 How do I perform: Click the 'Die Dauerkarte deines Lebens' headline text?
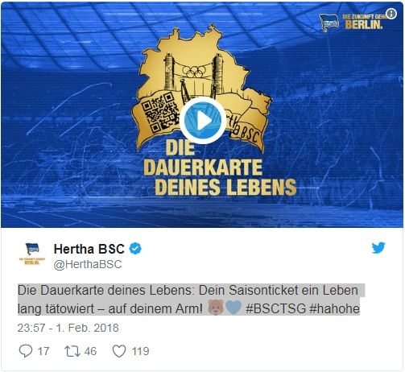tap(220, 167)
